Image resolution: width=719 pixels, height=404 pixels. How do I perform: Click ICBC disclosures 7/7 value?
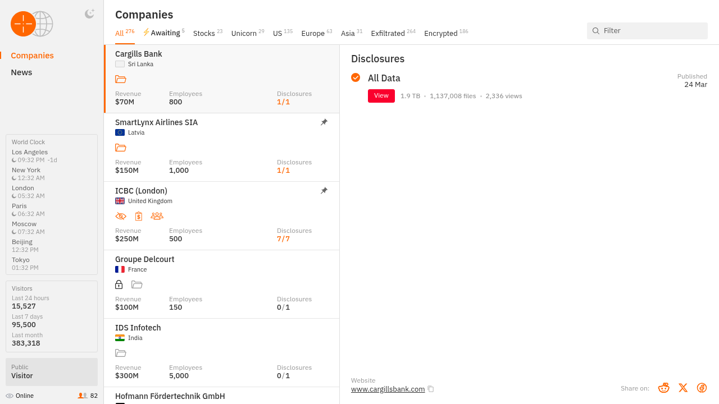(x=283, y=239)
